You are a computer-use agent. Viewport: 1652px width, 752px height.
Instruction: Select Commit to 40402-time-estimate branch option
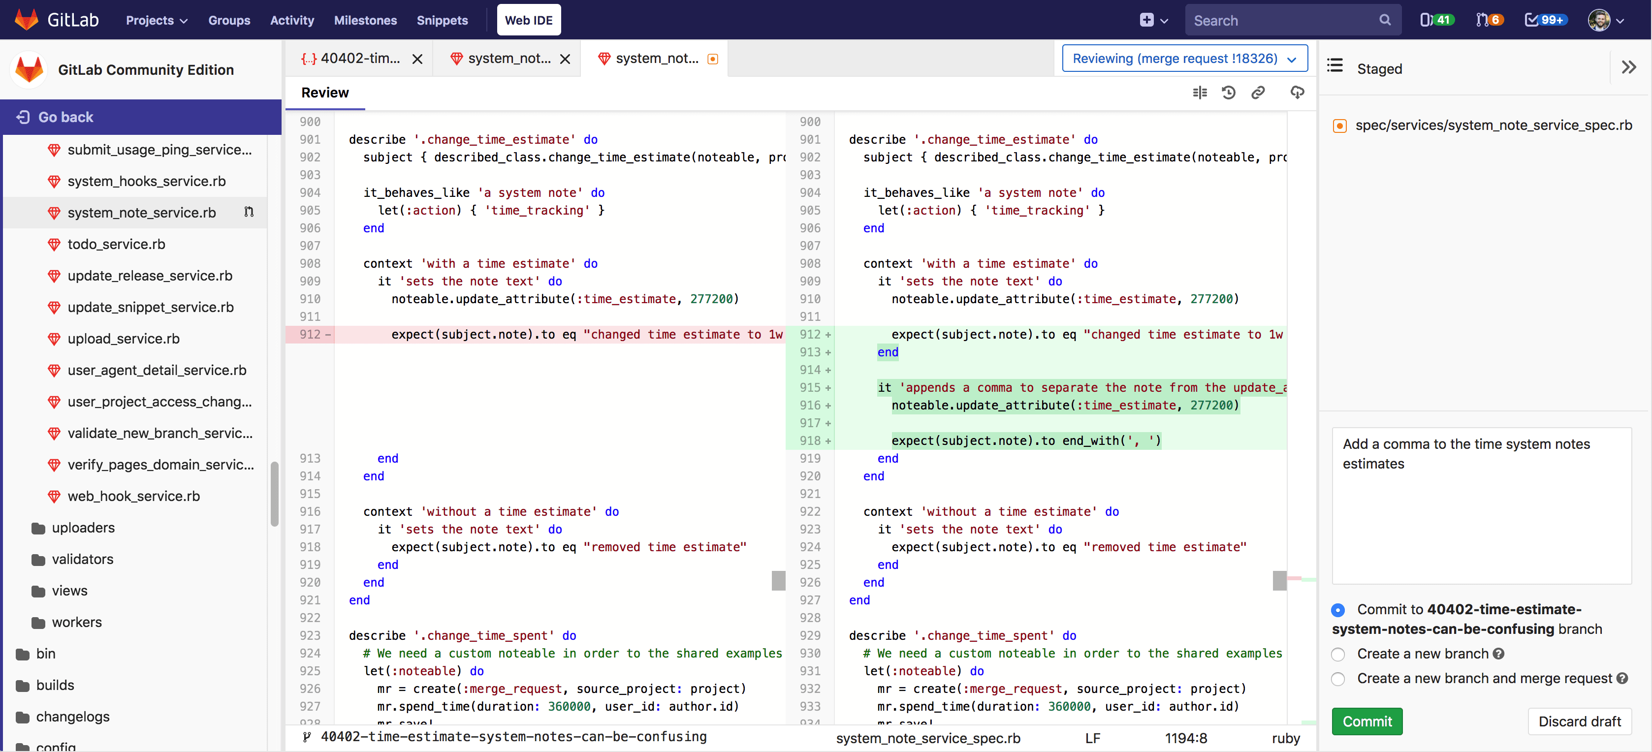[x=1338, y=610]
